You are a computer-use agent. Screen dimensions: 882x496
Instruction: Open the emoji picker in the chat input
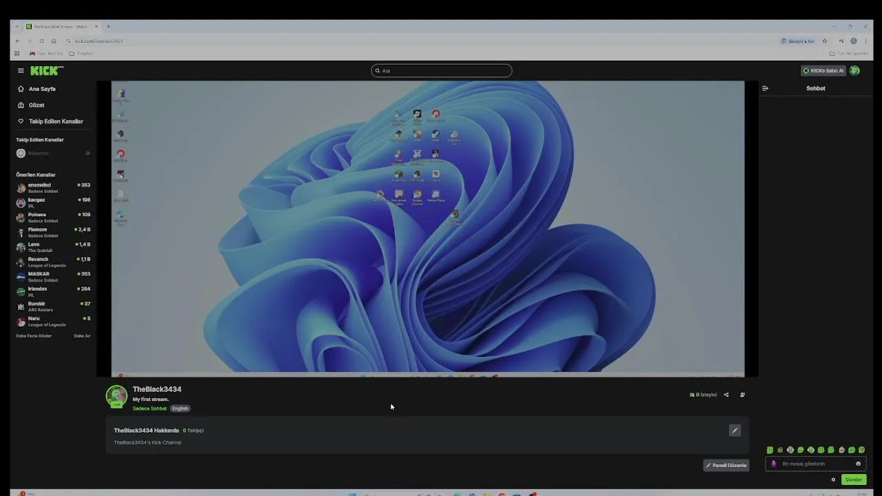coord(858,464)
